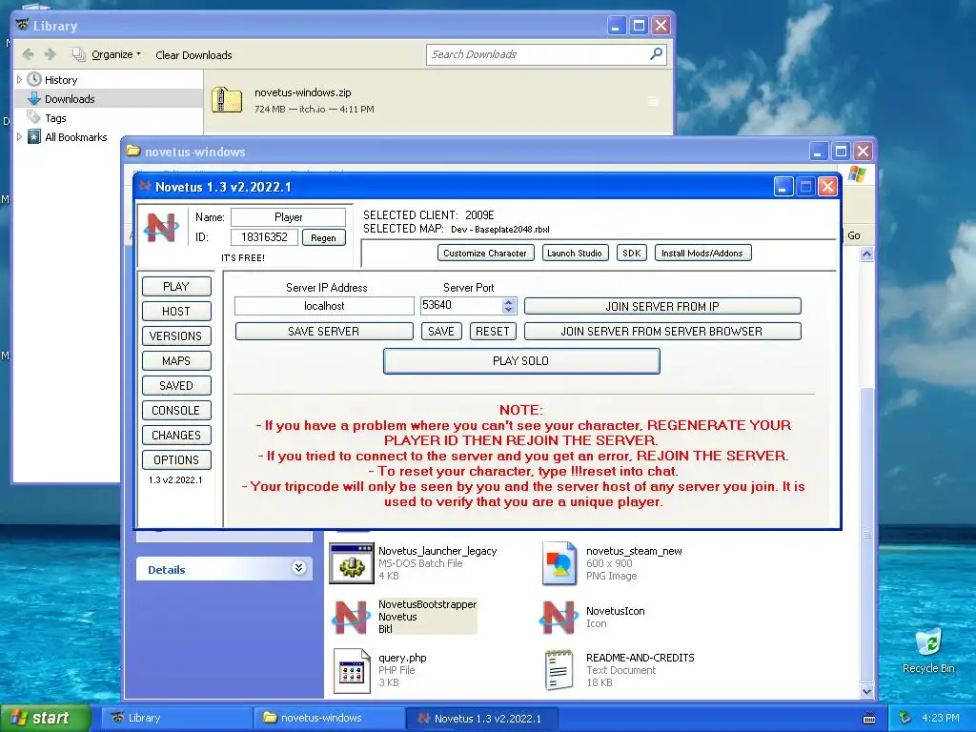
Task: Click JOIN SERVER FROM SERVER BROWSER
Action: [662, 331]
